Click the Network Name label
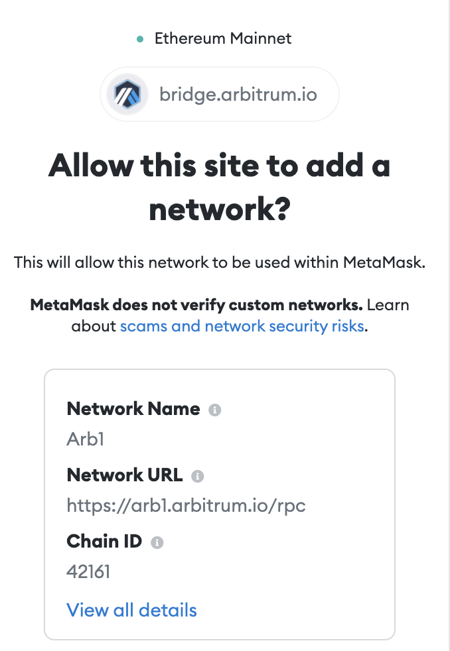 (133, 409)
